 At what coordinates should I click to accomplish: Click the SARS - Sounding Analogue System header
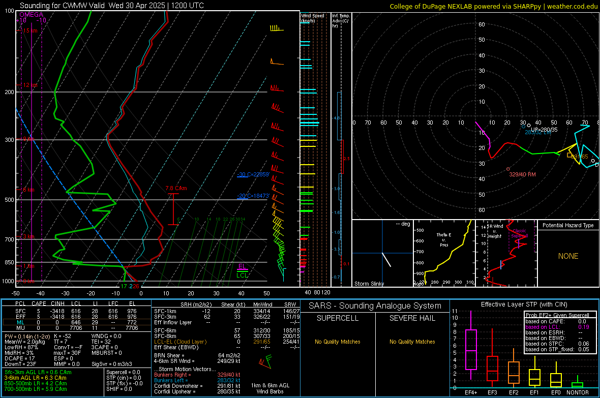pos(375,306)
